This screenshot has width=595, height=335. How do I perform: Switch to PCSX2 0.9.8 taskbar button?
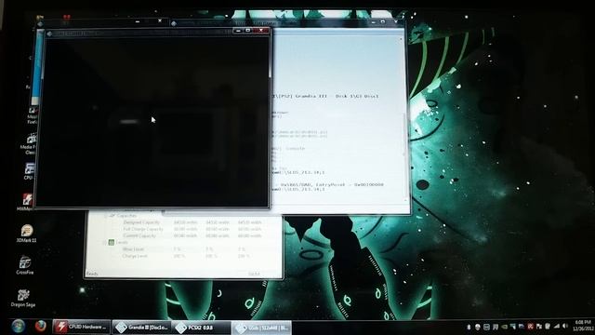[201, 328]
